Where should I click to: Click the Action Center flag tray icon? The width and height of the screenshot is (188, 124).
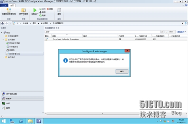click(x=161, y=121)
